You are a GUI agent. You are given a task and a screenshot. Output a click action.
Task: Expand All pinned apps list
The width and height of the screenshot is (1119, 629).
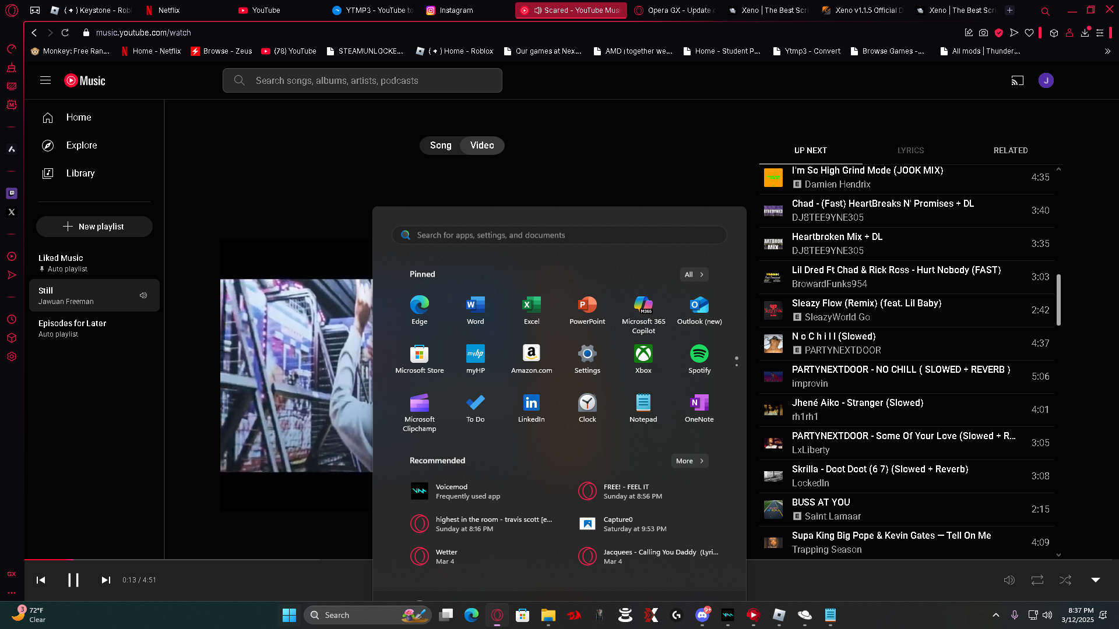(x=694, y=274)
